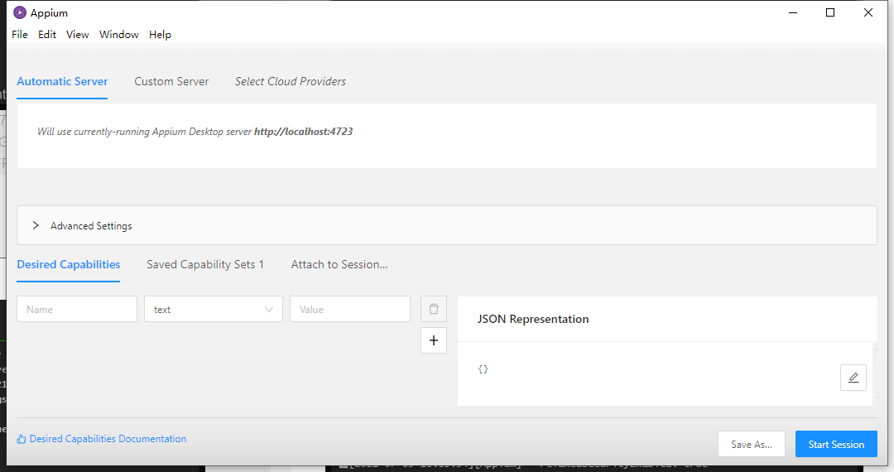Viewport: 894px width, 472px height.
Task: Open Saved Capability Sets tab
Action: click(205, 264)
